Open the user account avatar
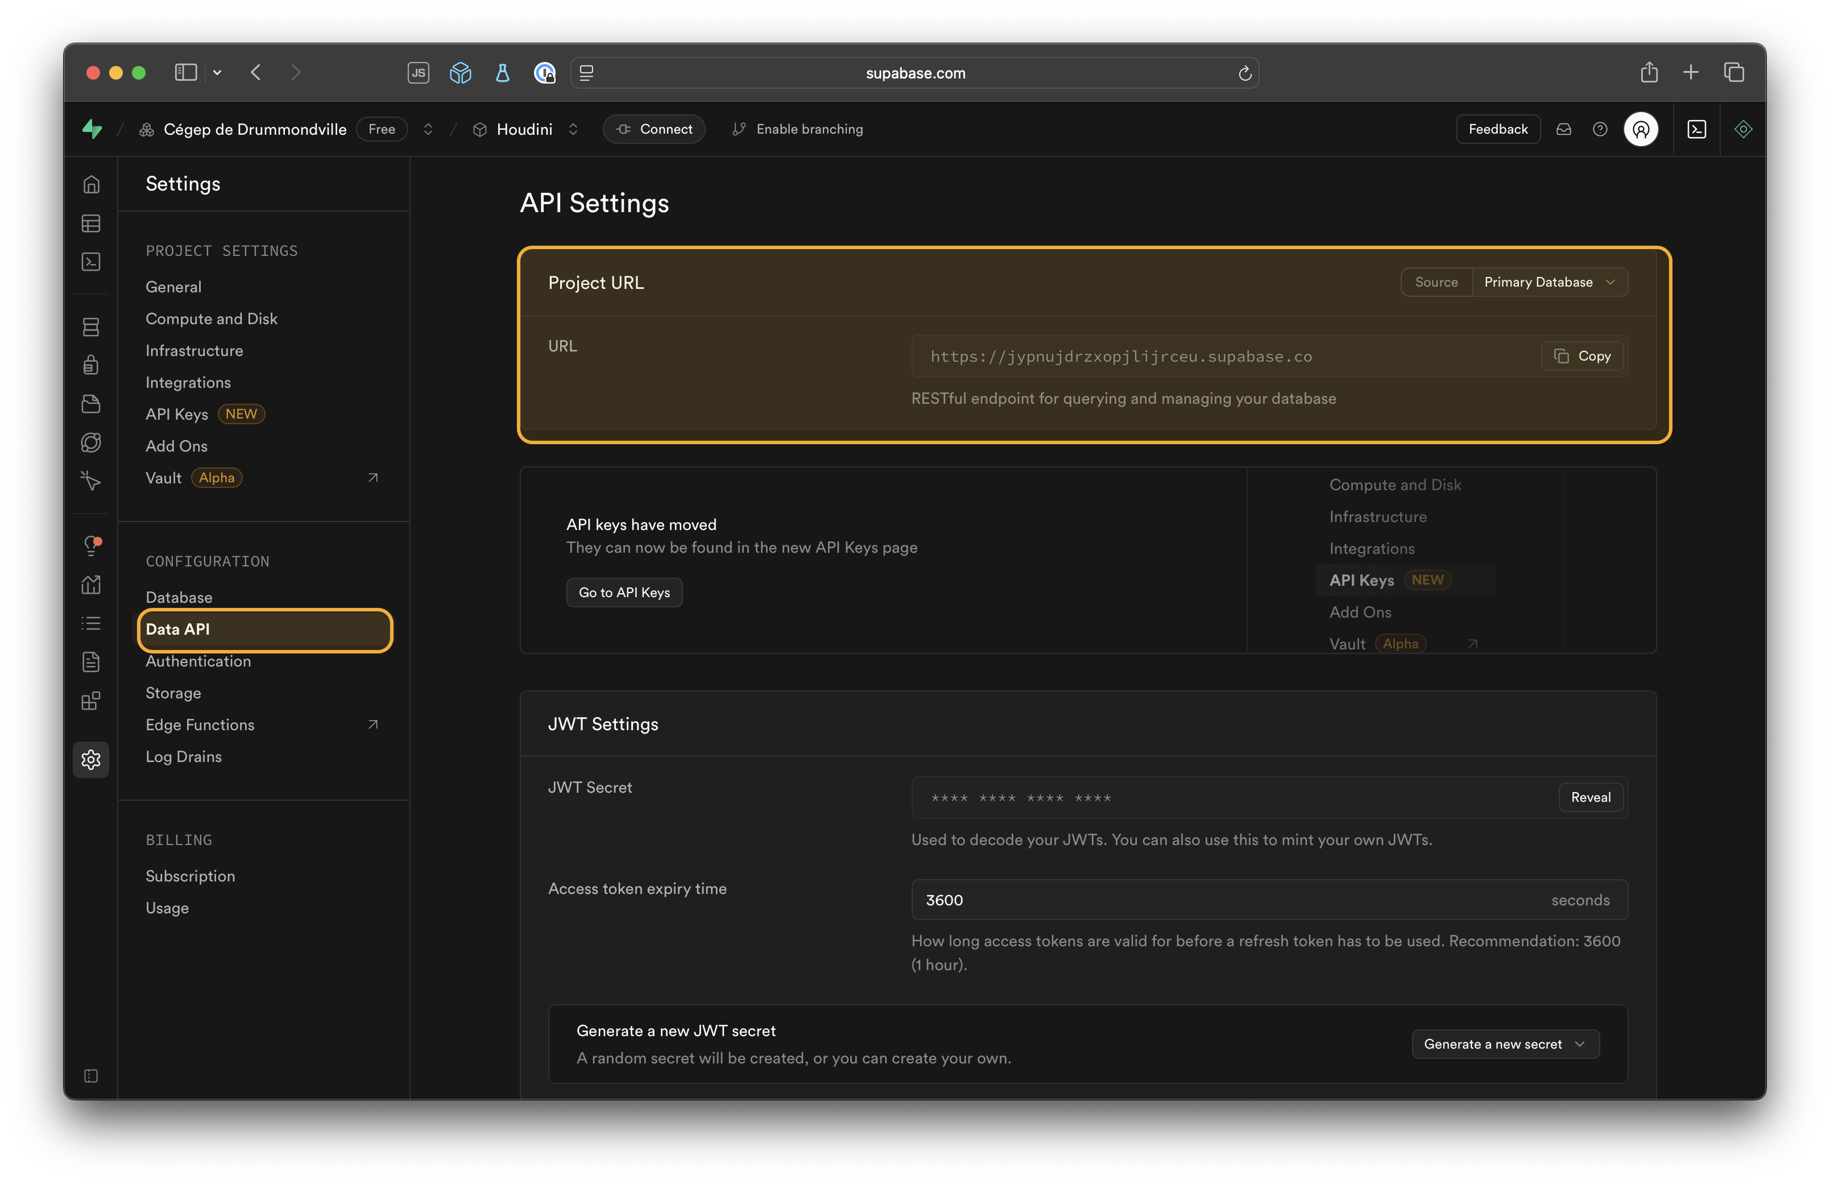 1640,129
